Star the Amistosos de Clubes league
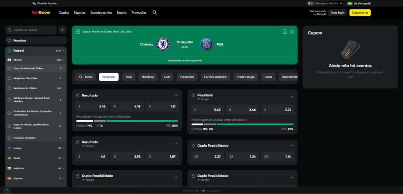403x194 pixels. 9,88
